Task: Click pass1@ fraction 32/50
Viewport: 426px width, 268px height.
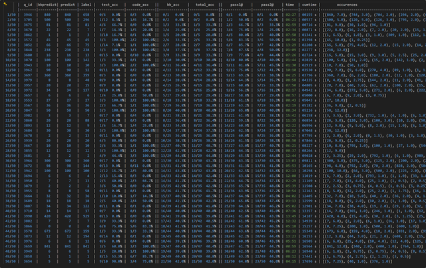Action: pyautogui.click(x=230, y=261)
